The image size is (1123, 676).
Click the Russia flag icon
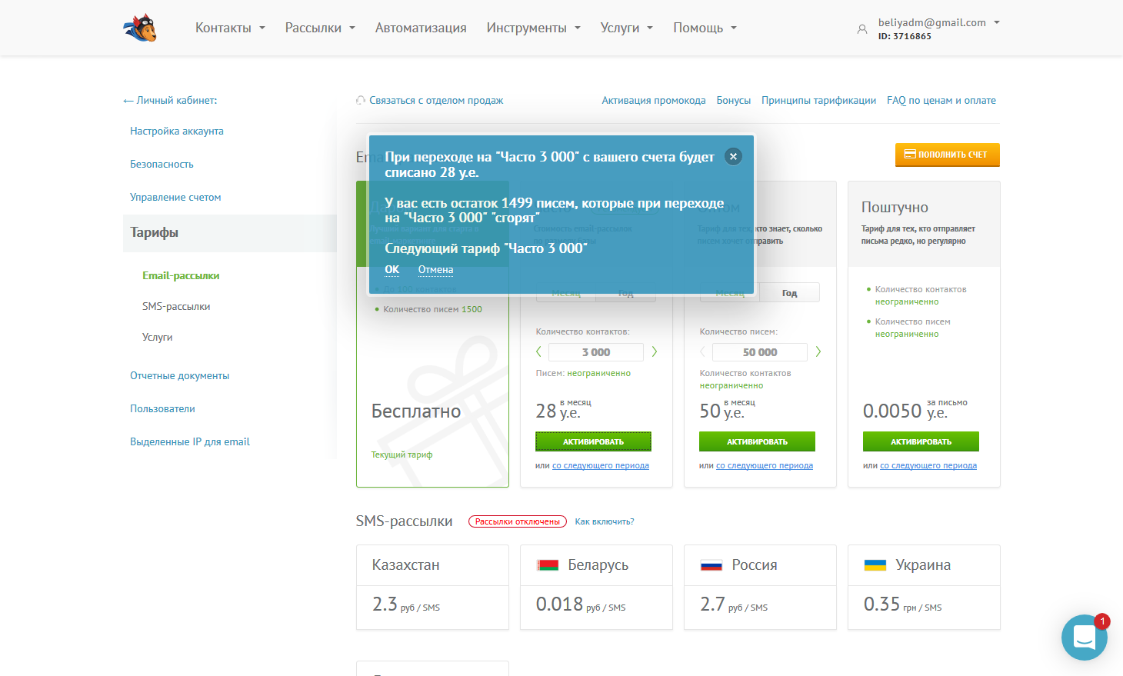click(711, 565)
